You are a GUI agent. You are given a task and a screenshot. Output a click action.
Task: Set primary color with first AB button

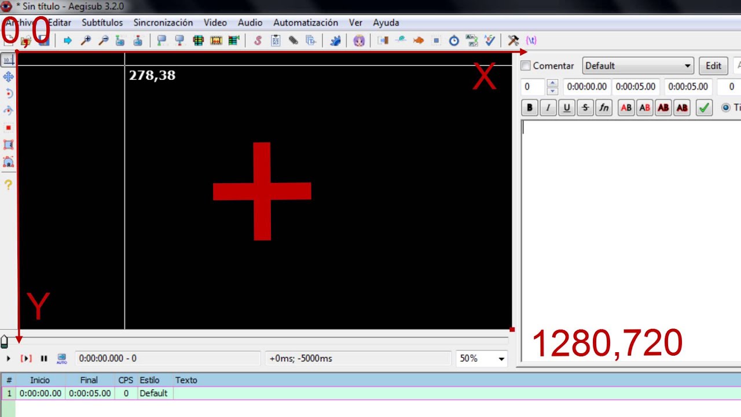(626, 108)
